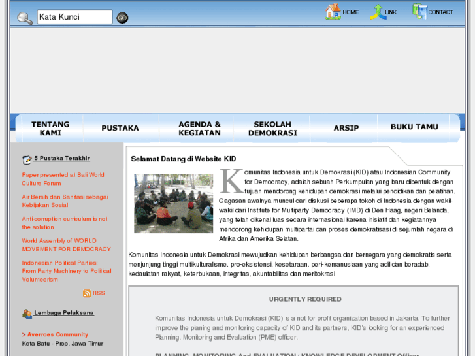Open the AGENDA & KEGIATAN menu

coord(199,129)
